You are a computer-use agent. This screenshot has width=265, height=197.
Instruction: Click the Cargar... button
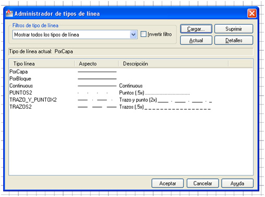click(x=196, y=29)
